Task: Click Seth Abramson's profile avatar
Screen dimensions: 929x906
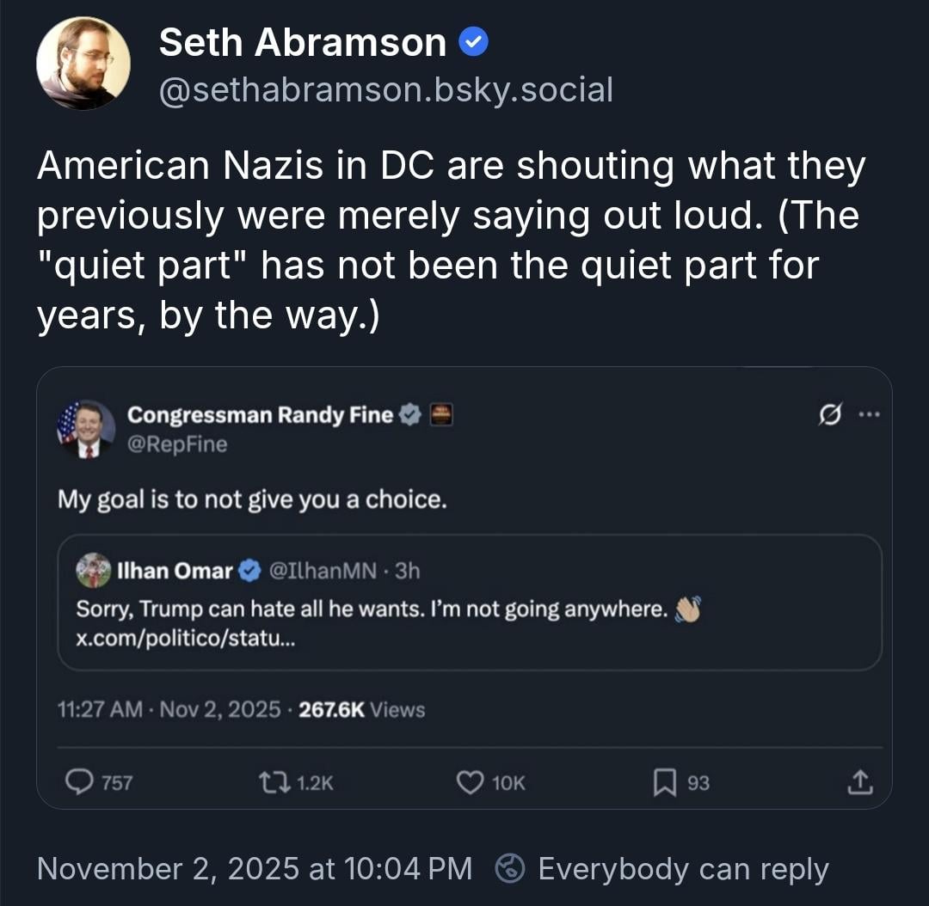Action: 83,63
